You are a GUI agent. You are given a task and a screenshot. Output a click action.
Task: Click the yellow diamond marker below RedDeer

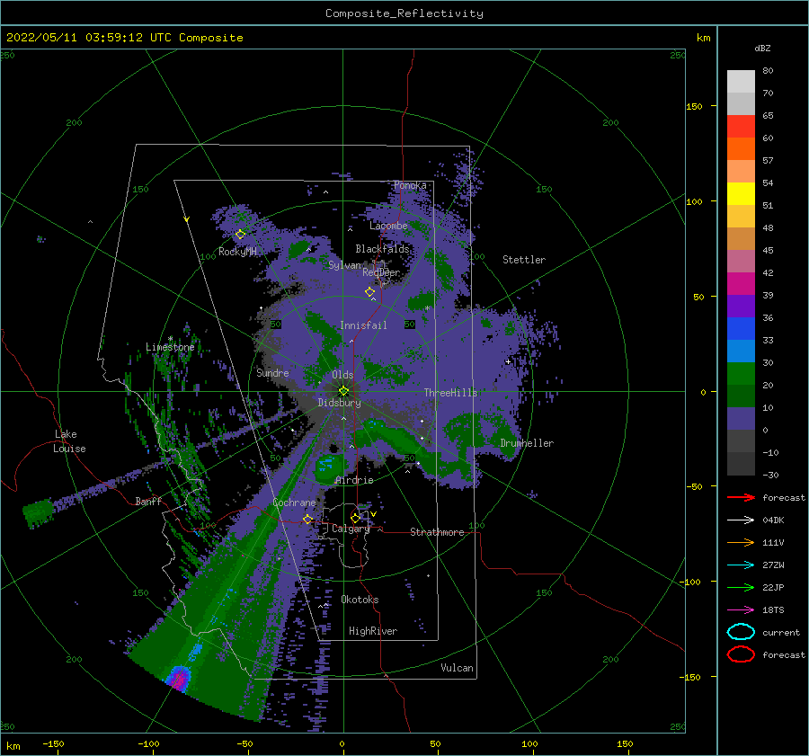click(370, 292)
